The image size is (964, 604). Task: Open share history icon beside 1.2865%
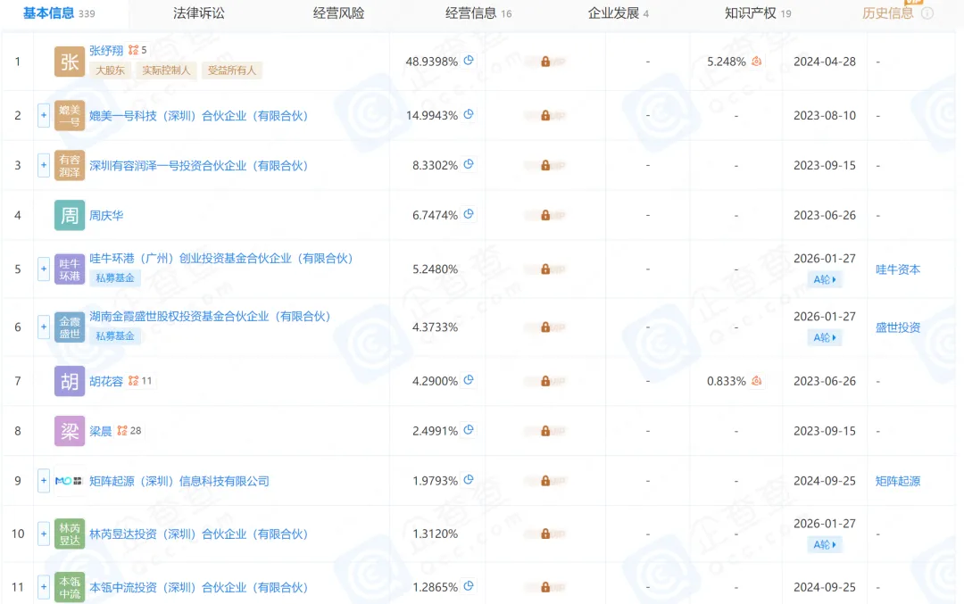pyautogui.click(x=469, y=585)
